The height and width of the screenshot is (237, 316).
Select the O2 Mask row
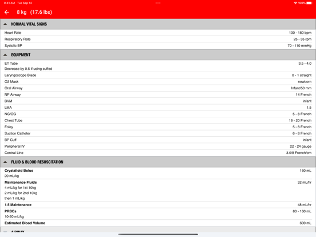pyautogui.click(x=158, y=82)
